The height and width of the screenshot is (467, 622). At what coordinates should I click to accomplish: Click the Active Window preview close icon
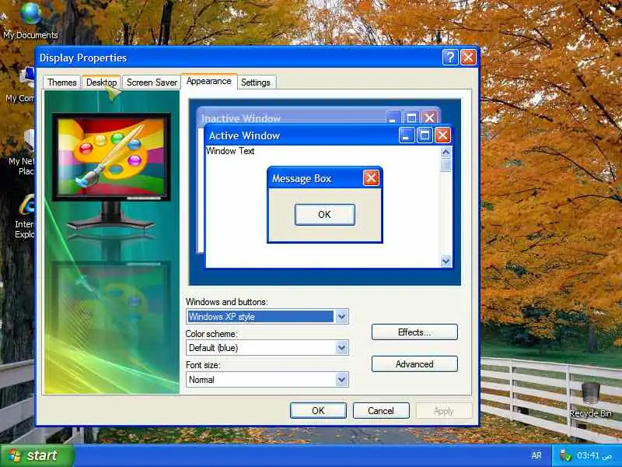[x=442, y=135]
